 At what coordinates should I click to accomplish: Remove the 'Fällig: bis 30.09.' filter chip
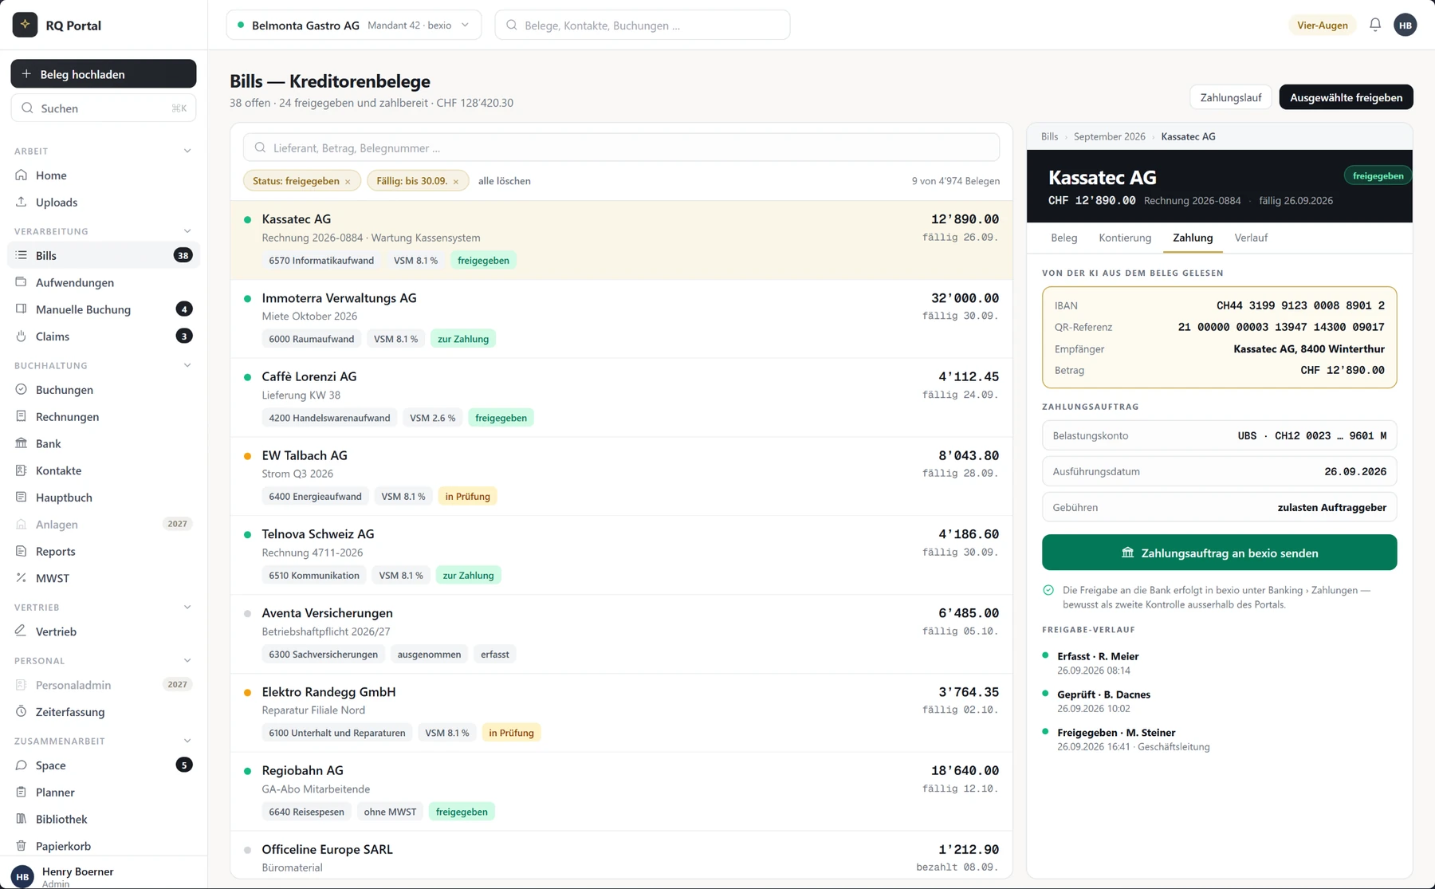(456, 182)
